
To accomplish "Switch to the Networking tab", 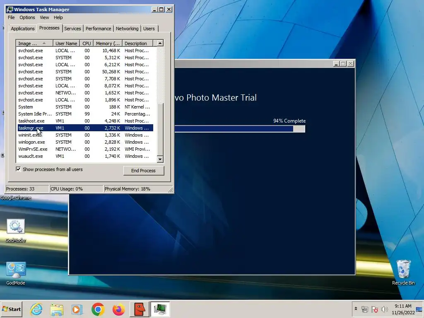I will pos(127,29).
